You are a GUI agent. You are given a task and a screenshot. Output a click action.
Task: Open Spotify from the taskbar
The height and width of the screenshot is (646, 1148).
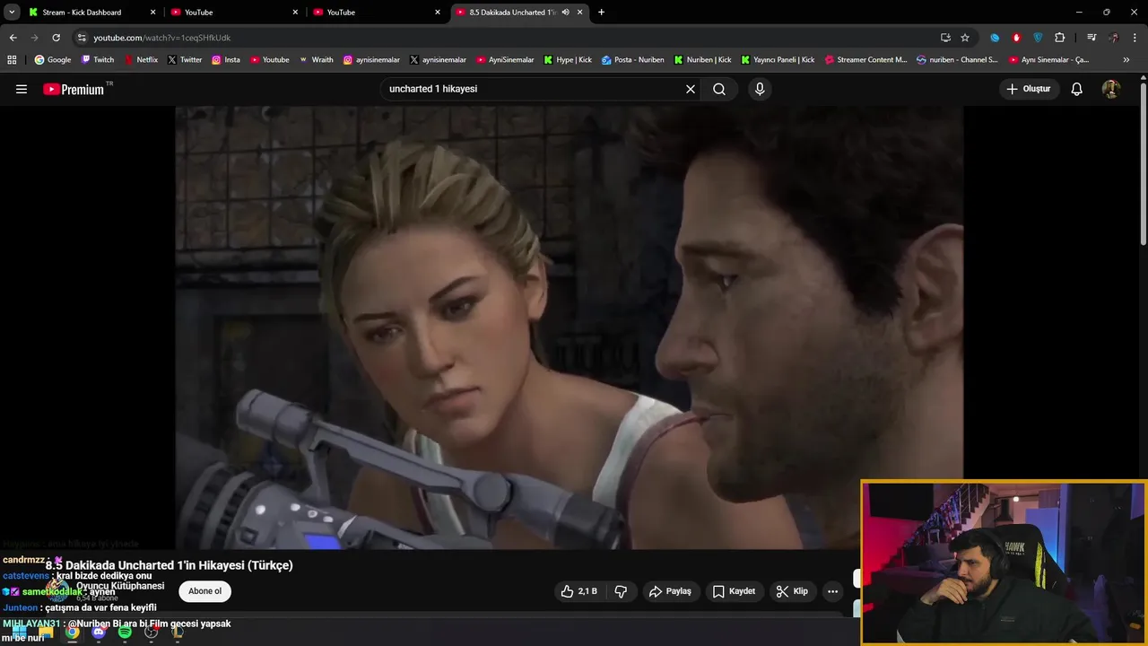coord(125,632)
